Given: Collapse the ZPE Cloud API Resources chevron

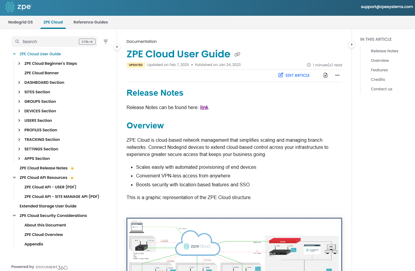Looking at the screenshot, I should pos(14,177).
